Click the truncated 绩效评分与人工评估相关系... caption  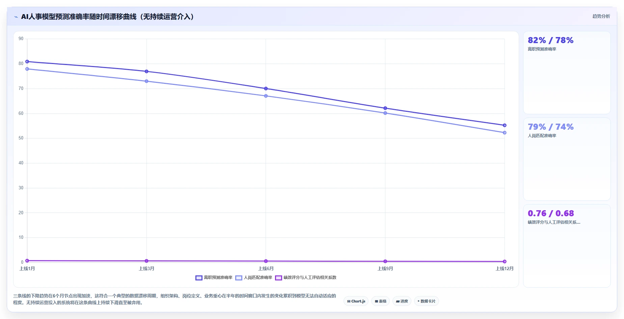tap(554, 222)
